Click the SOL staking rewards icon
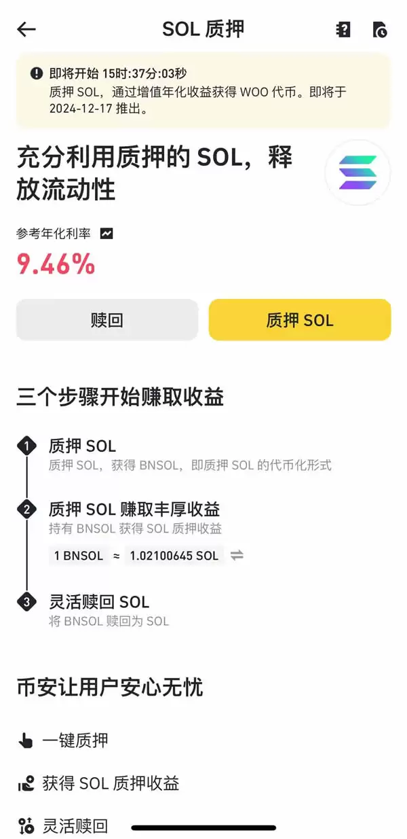 pyautogui.click(x=26, y=783)
